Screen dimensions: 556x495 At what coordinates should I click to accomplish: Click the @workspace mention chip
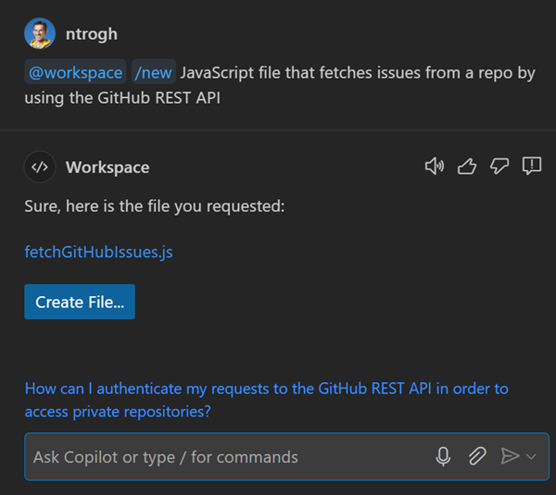(75, 72)
